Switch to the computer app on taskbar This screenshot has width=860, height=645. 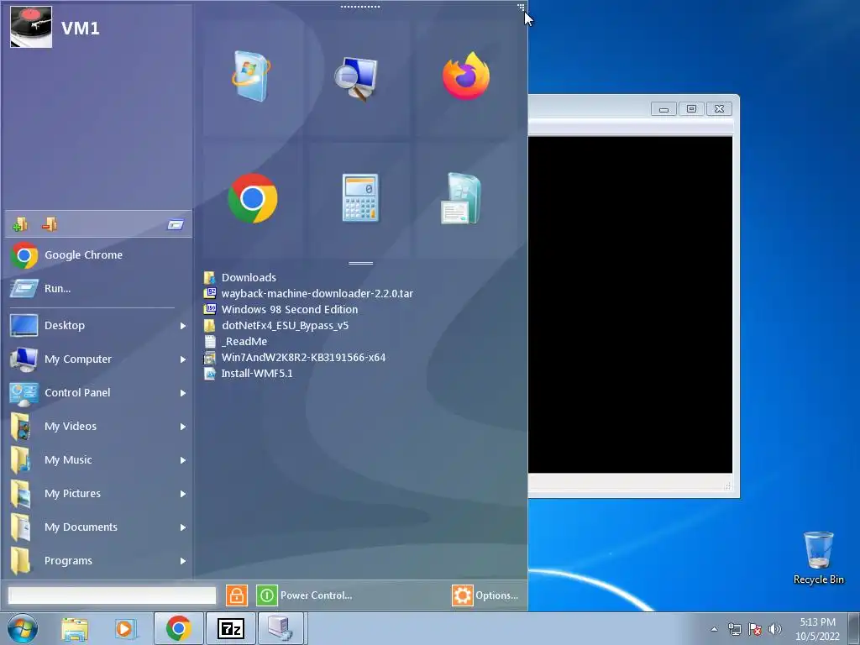point(281,628)
